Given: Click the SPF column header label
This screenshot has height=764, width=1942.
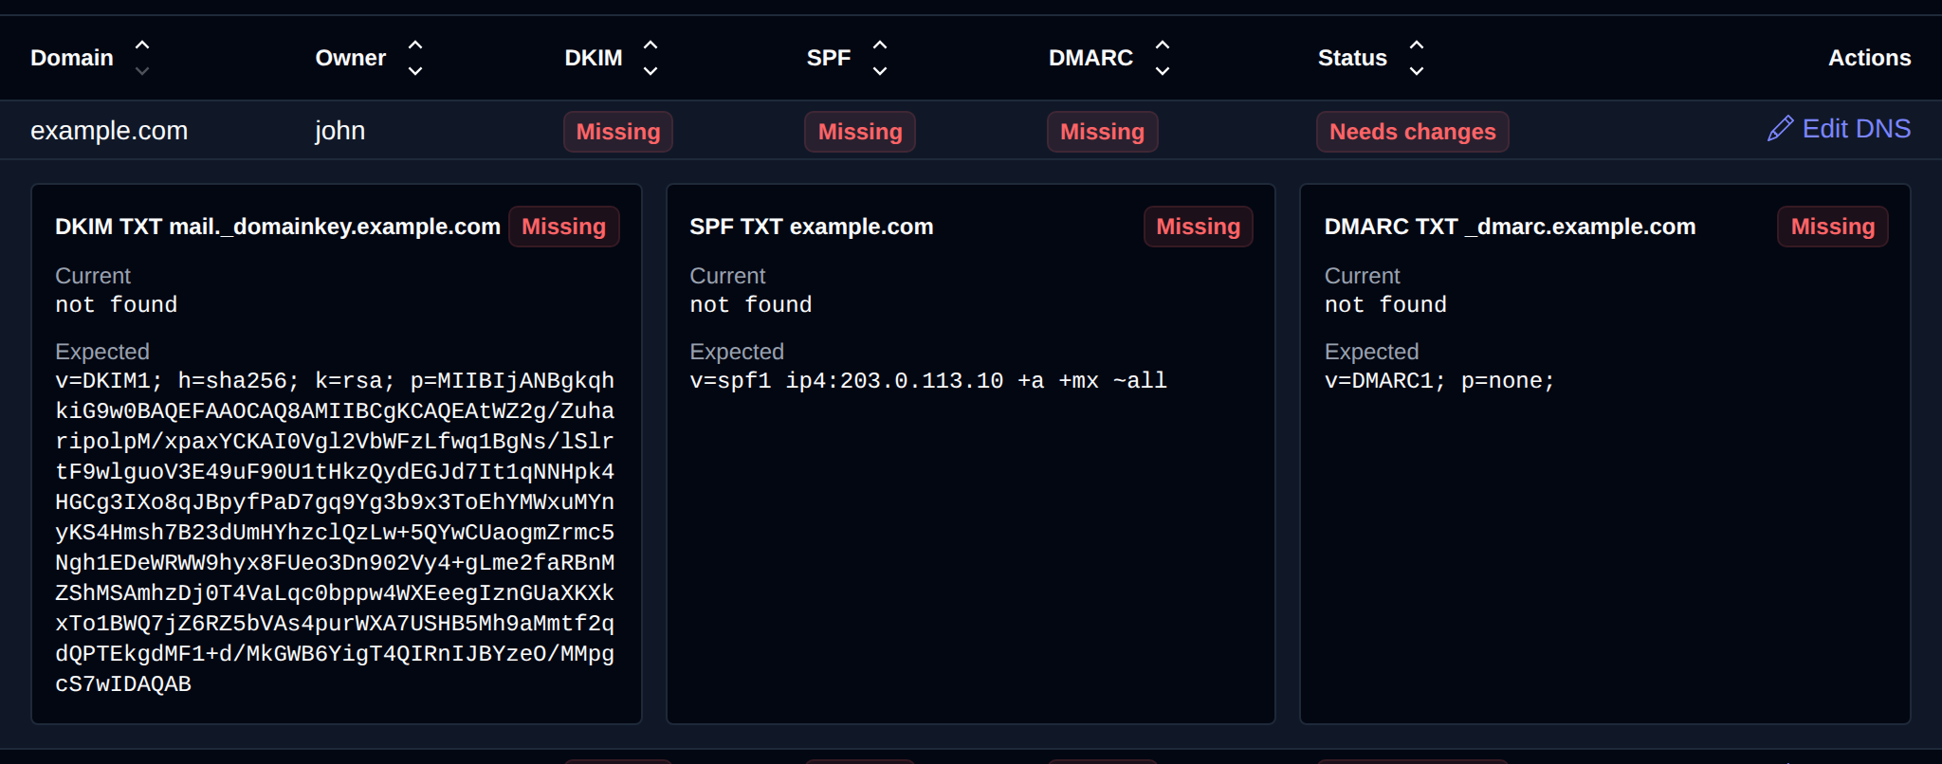Looking at the screenshot, I should (x=829, y=58).
